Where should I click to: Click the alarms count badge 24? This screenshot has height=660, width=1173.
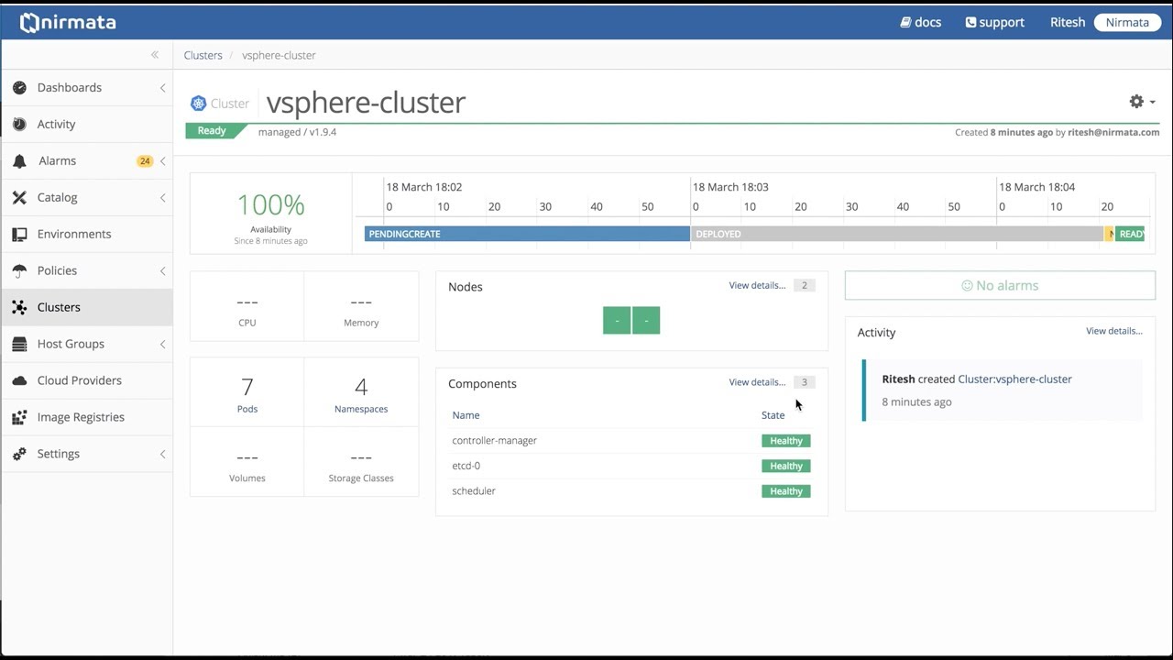coord(145,161)
